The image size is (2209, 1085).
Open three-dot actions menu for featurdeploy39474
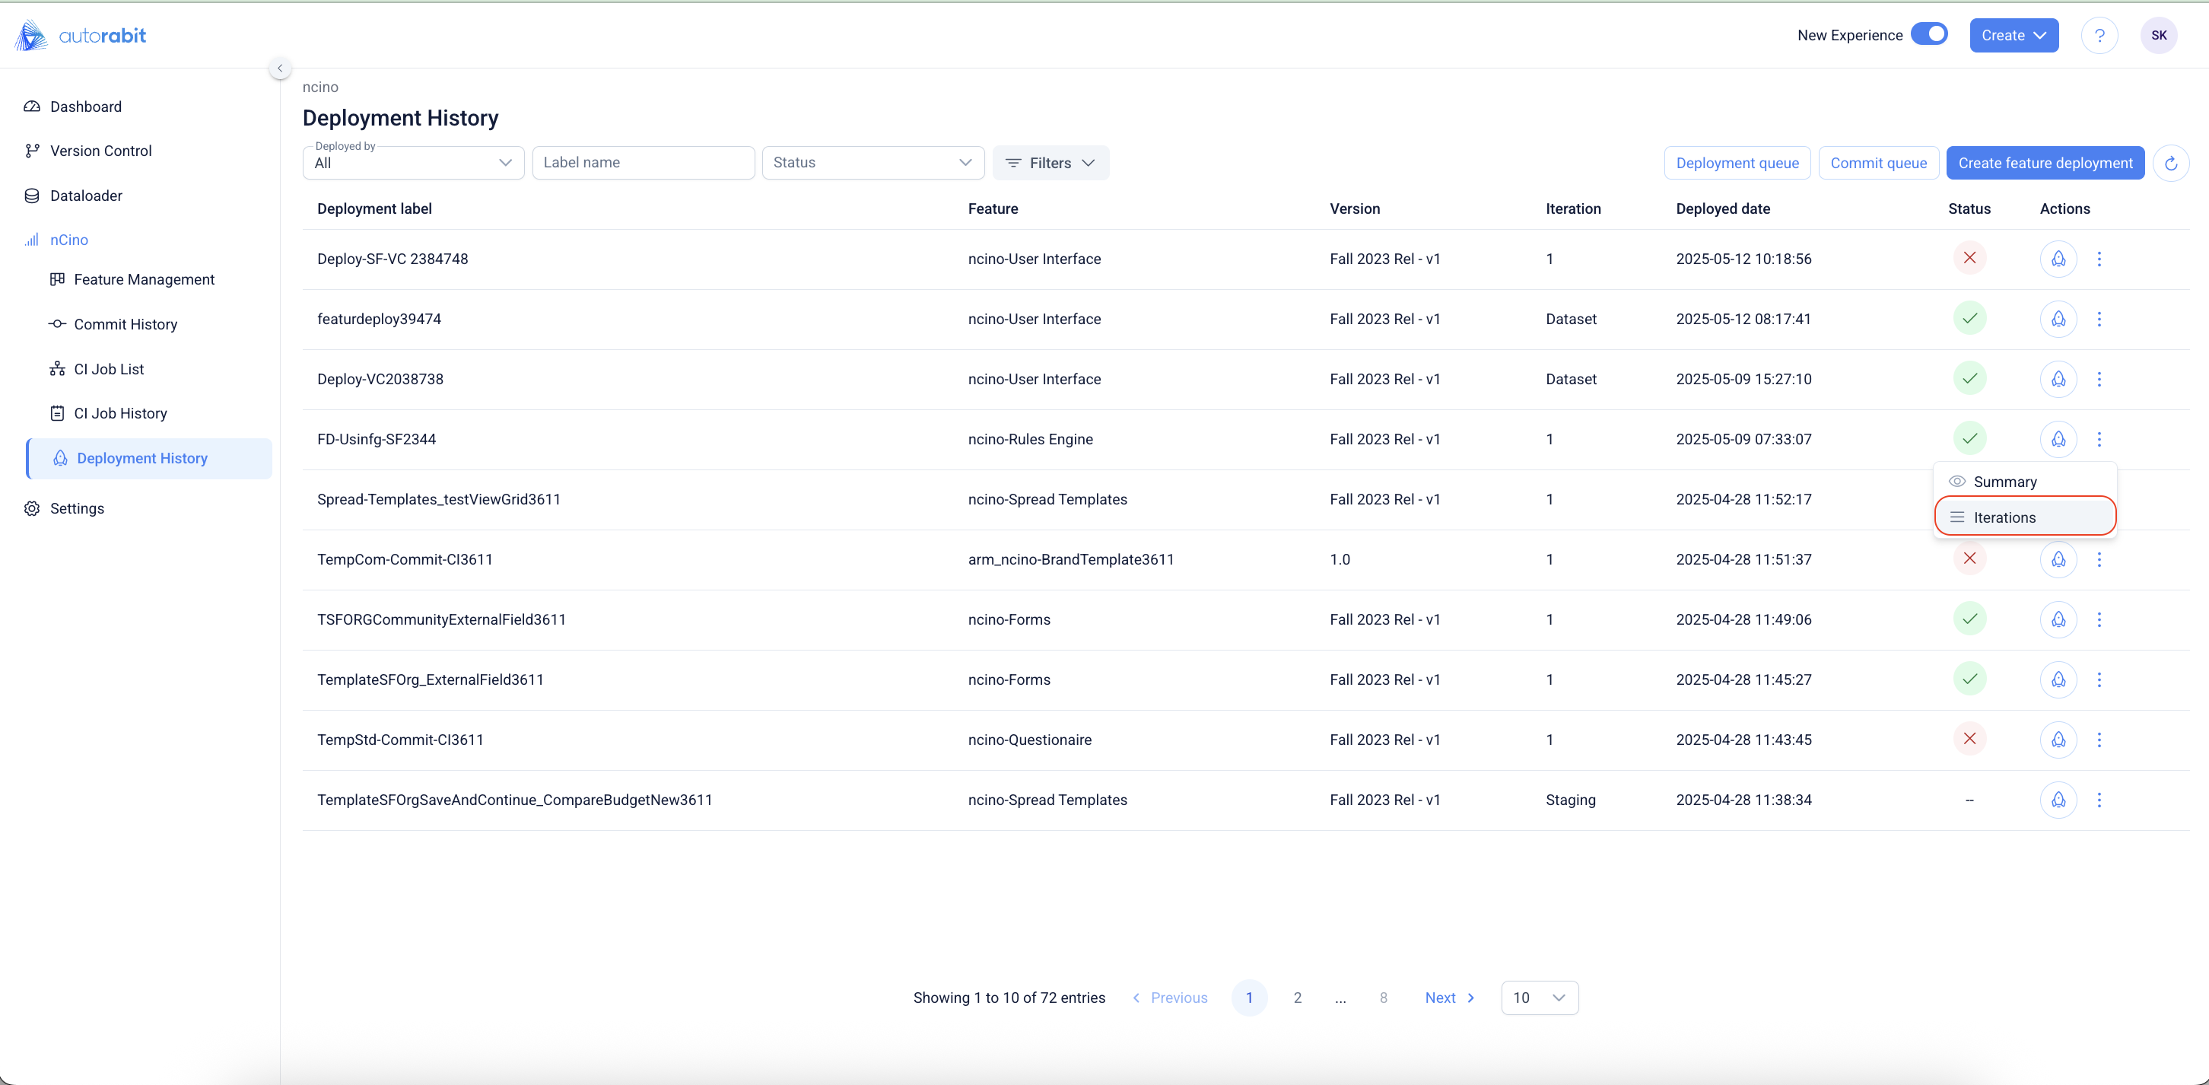click(x=2099, y=319)
